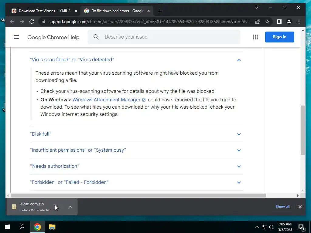Screen dimensions: 311x233
Task: Click the network status tray icon
Action: point(265,227)
